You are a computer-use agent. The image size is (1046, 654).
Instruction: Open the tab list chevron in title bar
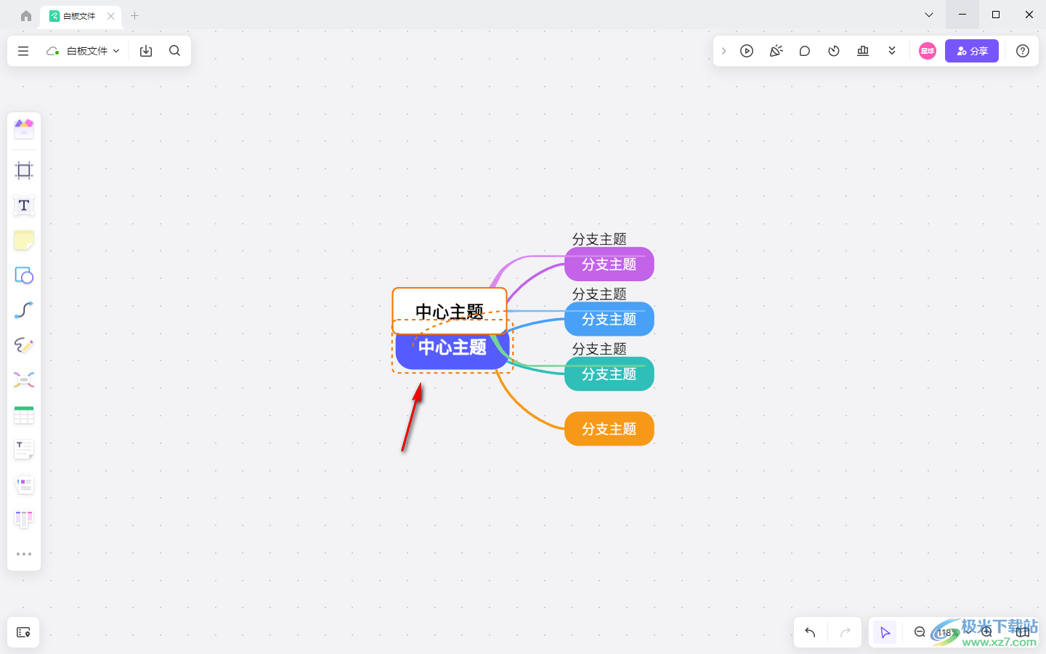coord(928,15)
